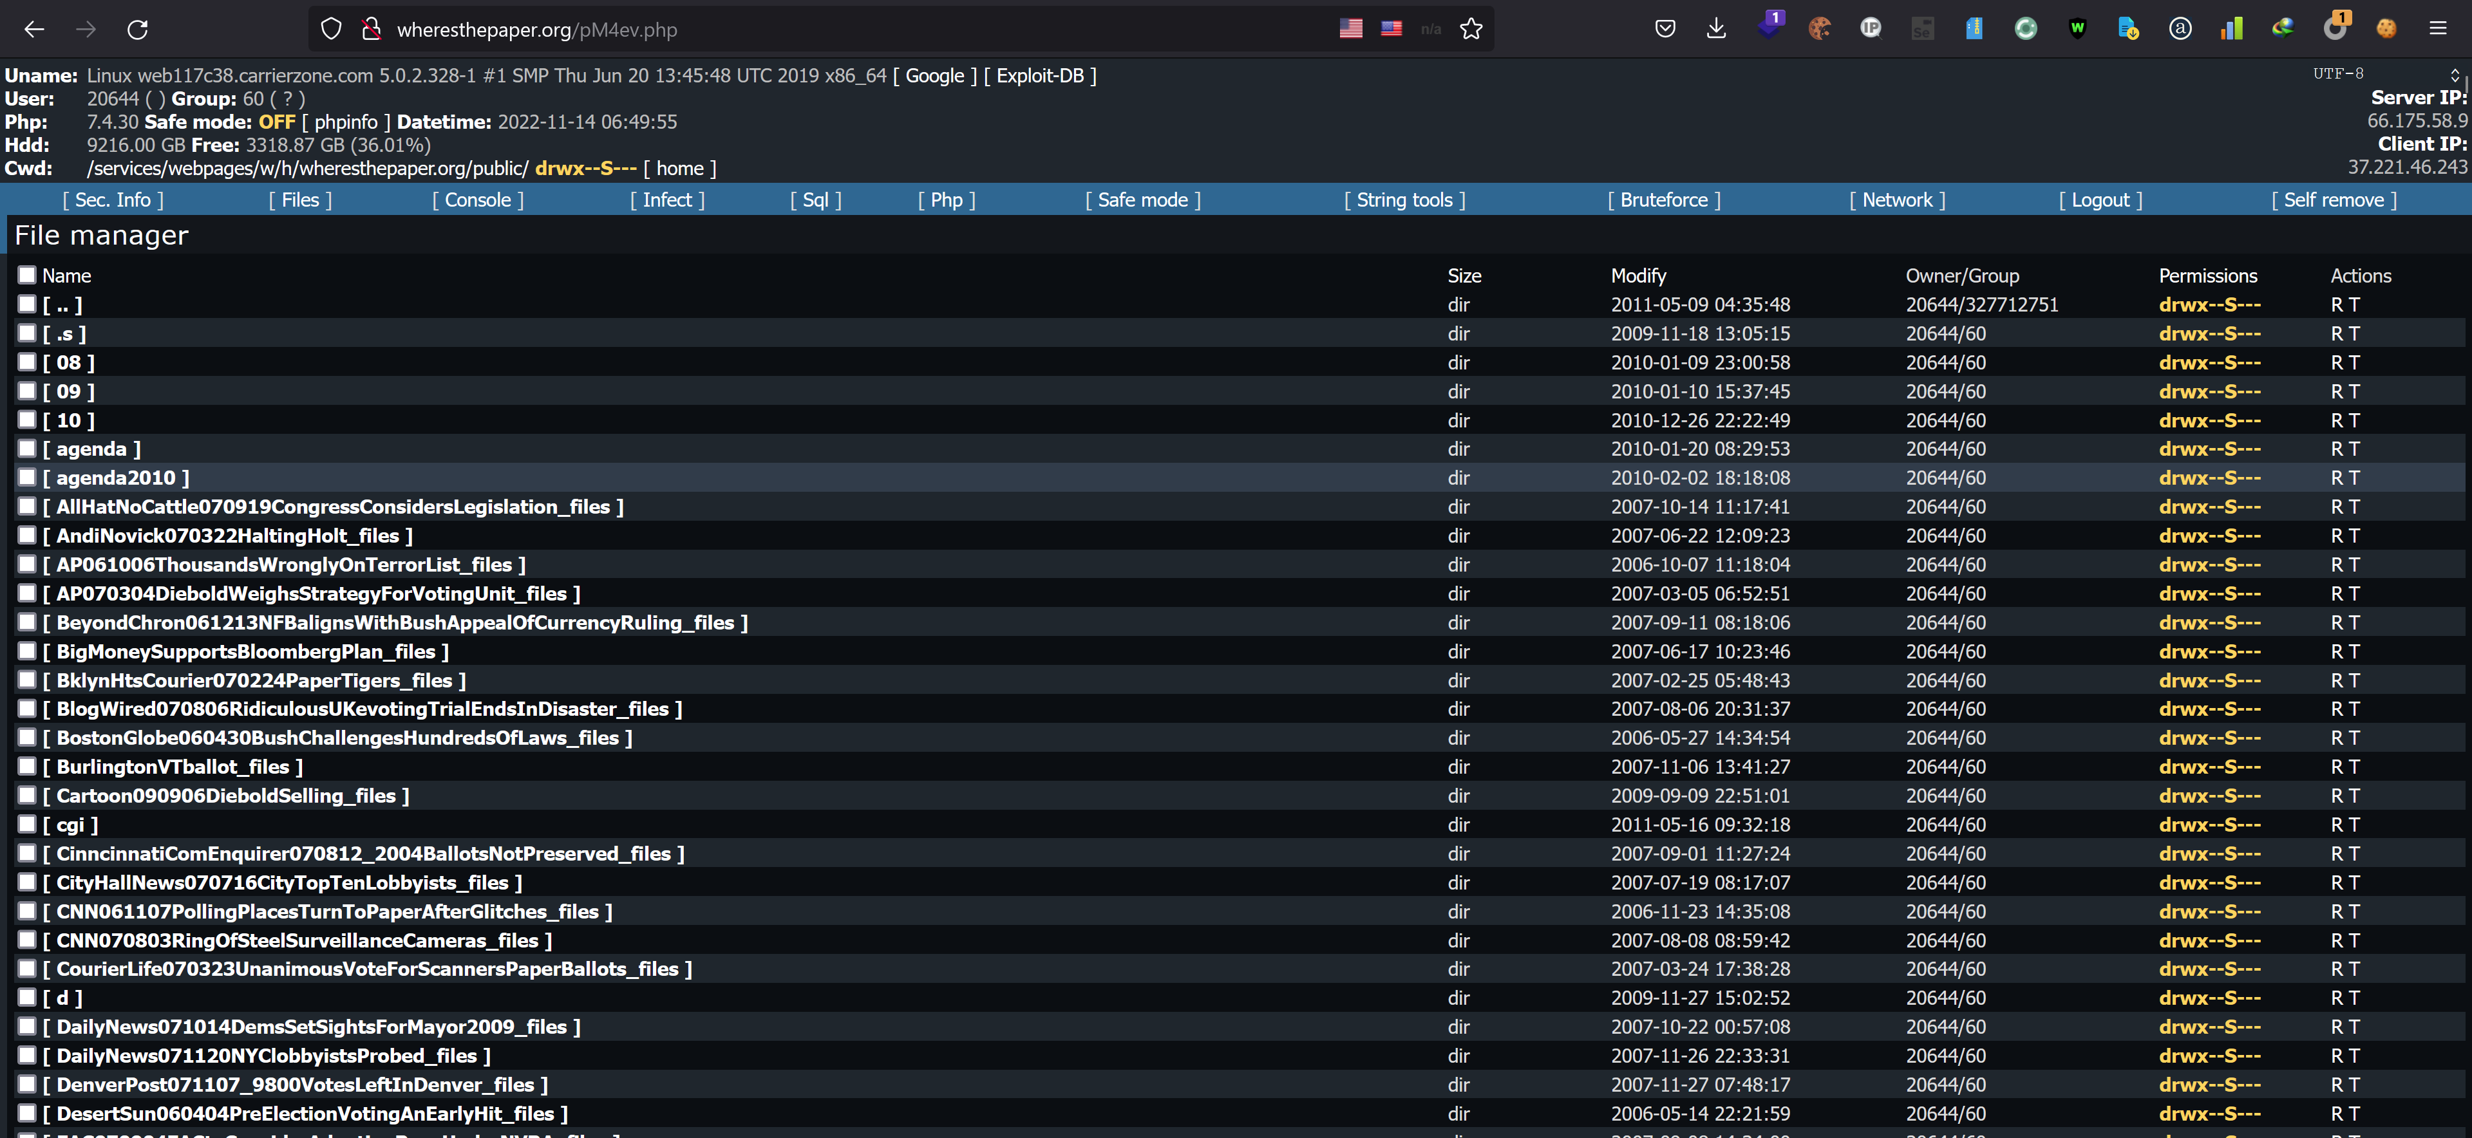This screenshot has width=2472, height=1138.
Task: Click the IP lookup extension icon
Action: tap(1871, 29)
